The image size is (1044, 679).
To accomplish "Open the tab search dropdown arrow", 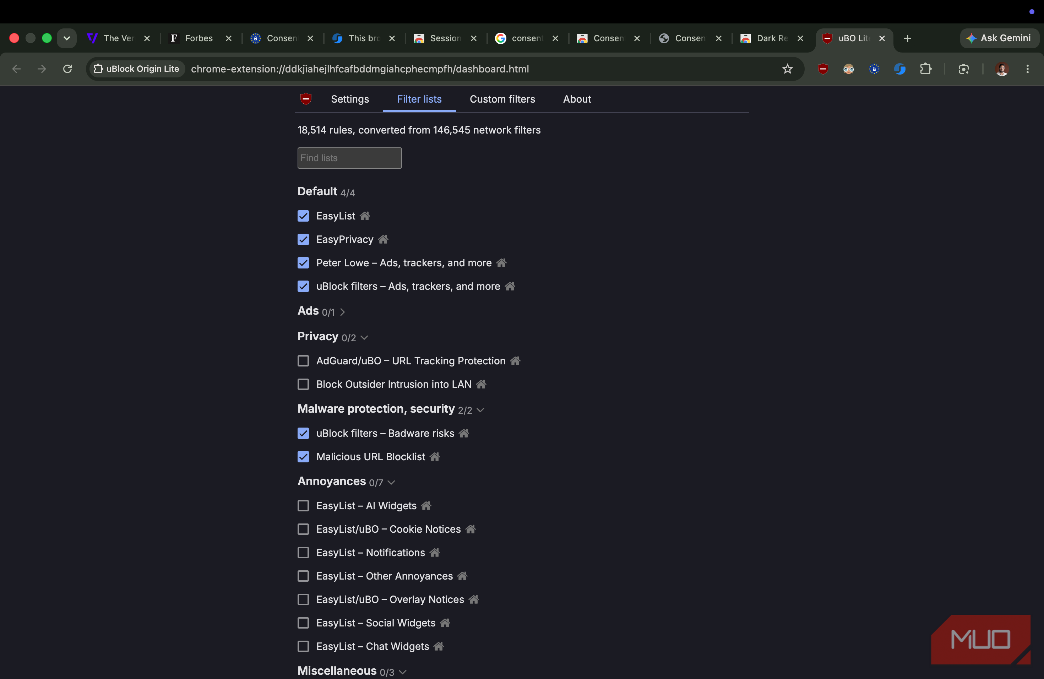I will click(67, 38).
